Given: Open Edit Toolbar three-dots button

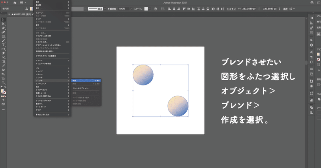Looking at the screenshot, I should pos(3,110).
